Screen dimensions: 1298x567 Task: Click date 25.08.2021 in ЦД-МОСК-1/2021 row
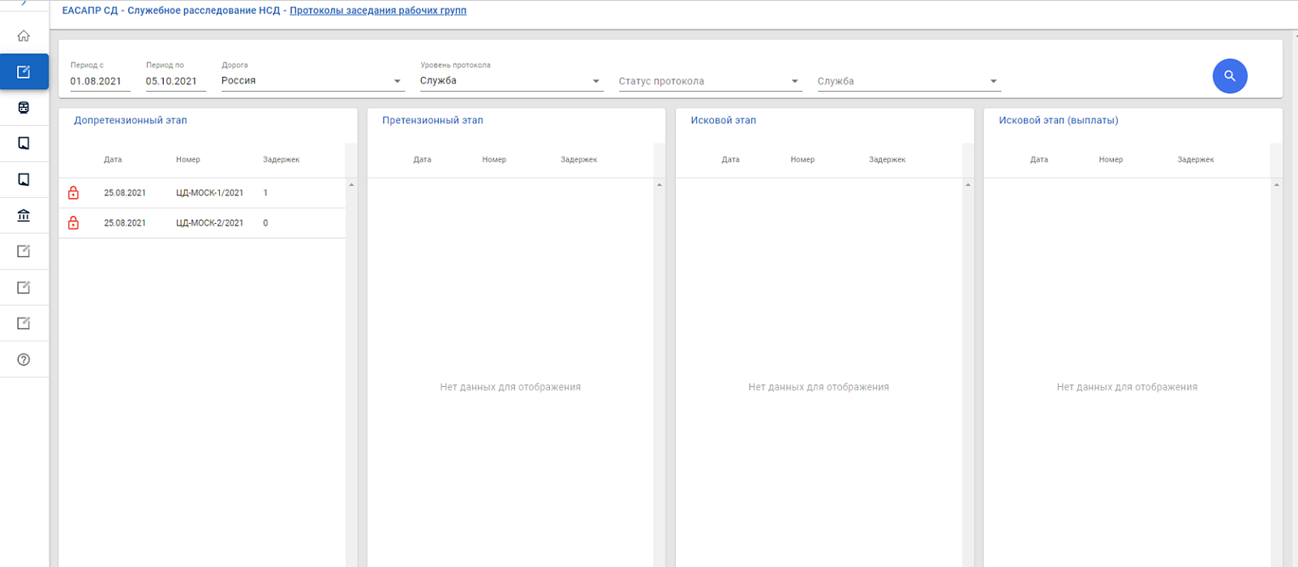tap(125, 193)
